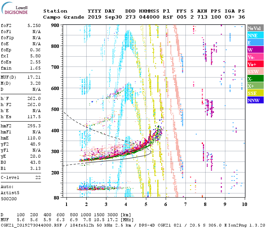Select the E blue legend swatch

255,43
